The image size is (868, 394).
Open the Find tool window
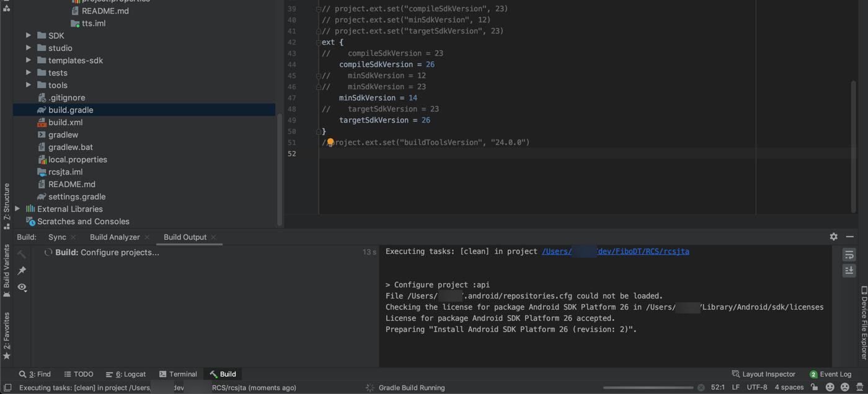35,374
